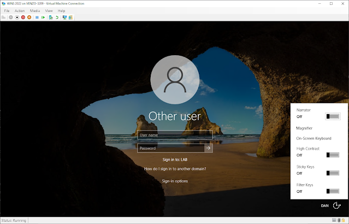
Task: Send Ctrl+Alt+Delete via toolbar icon
Action: (x=4, y=17)
